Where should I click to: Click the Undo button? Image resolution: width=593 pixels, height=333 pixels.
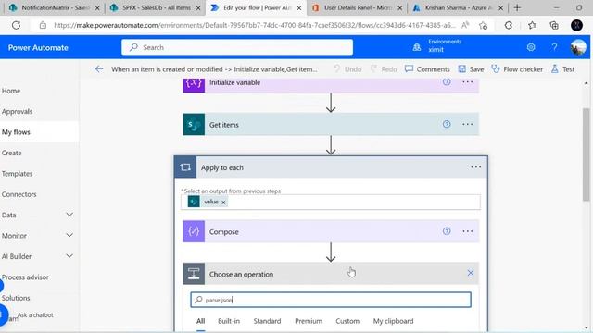(347, 69)
